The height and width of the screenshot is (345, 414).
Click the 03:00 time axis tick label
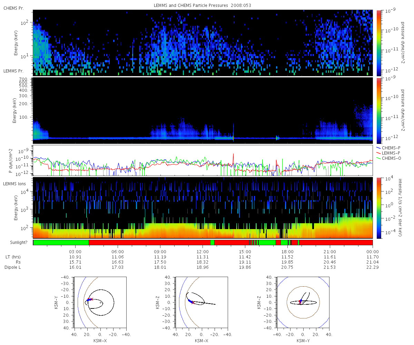pos(75,252)
